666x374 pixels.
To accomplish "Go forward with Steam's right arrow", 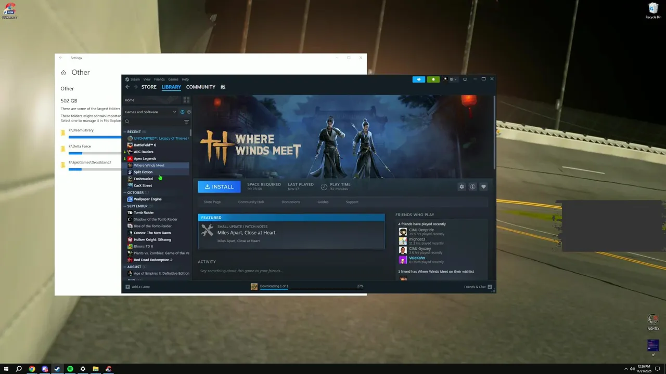I will click(x=135, y=87).
